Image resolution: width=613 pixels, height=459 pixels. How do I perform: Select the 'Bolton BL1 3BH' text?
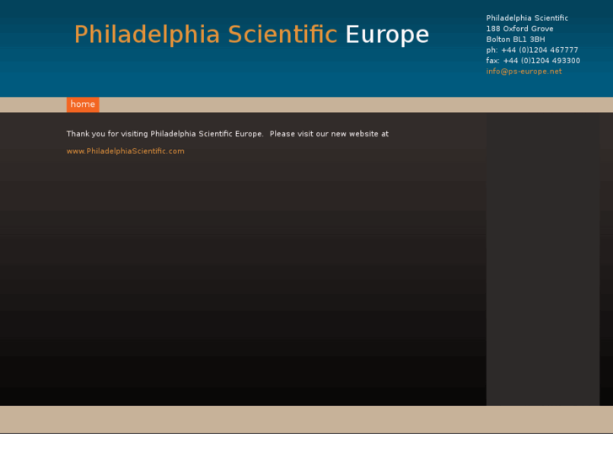[x=516, y=40]
